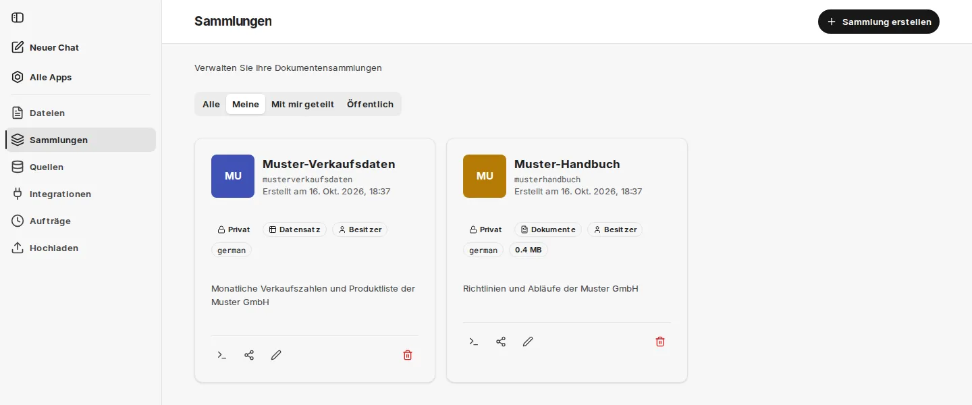Show collections under Mit mir geteilt
The image size is (972, 405).
(x=302, y=104)
